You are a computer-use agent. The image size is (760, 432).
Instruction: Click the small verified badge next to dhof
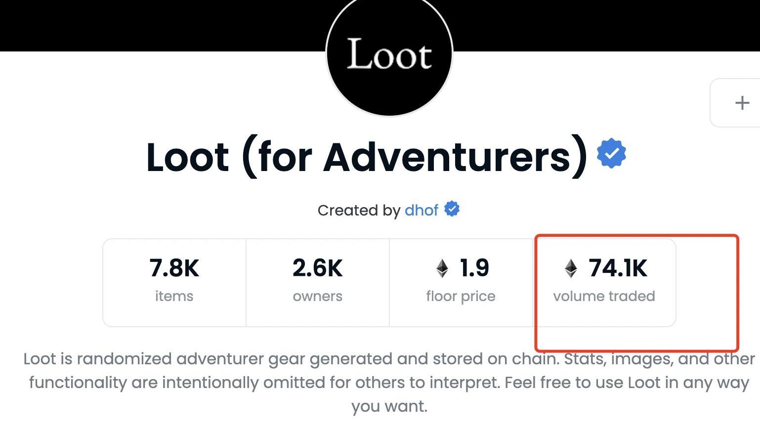point(452,209)
